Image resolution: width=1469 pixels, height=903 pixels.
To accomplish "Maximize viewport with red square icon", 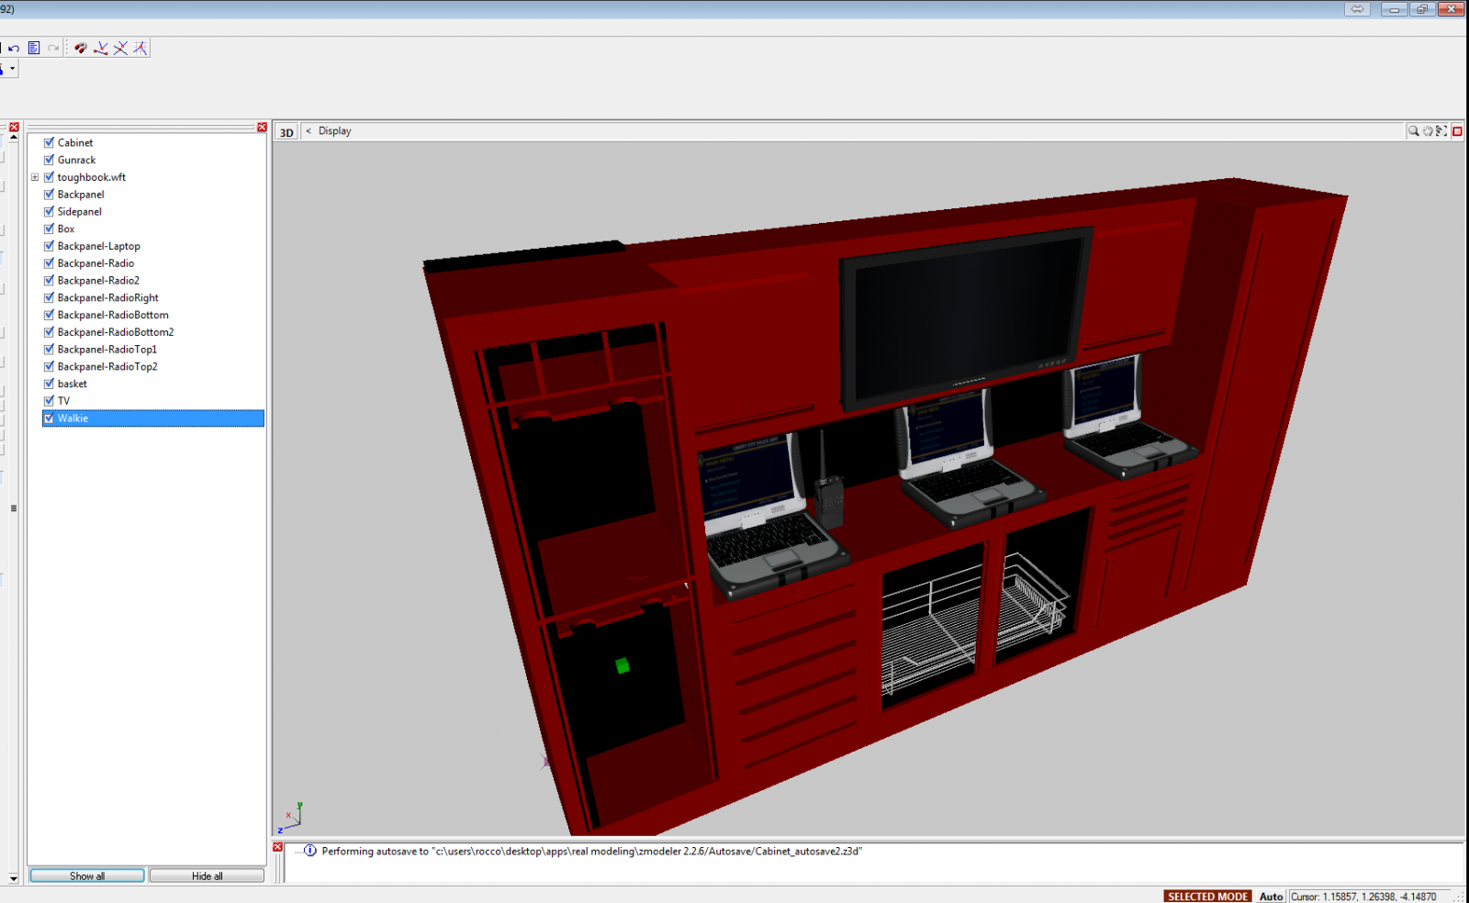I will coord(1457,131).
